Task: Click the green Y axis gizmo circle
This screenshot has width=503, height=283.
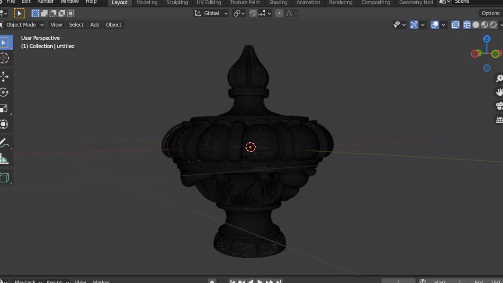Action: [x=495, y=54]
